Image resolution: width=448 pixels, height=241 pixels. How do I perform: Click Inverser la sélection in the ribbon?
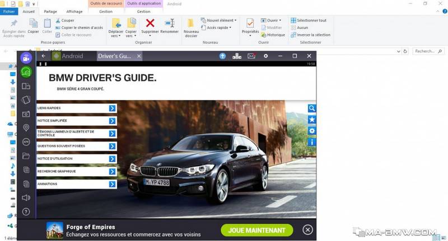tap(311, 35)
